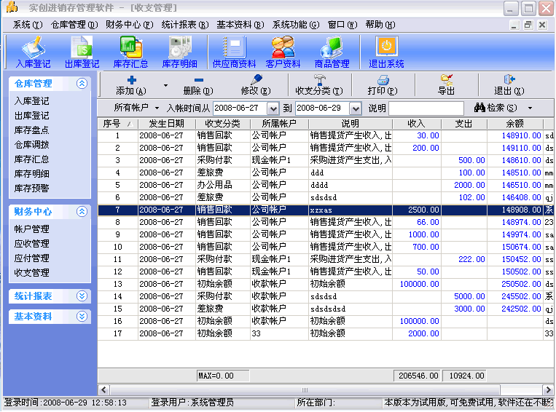Open 客户资料 people icon

[x=283, y=52]
